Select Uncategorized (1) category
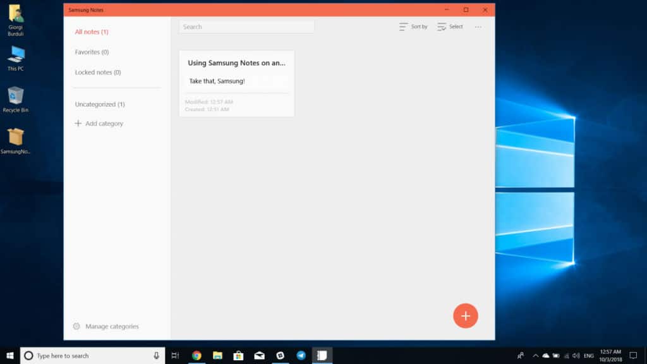Viewport: 647px width, 364px height. 100,104
